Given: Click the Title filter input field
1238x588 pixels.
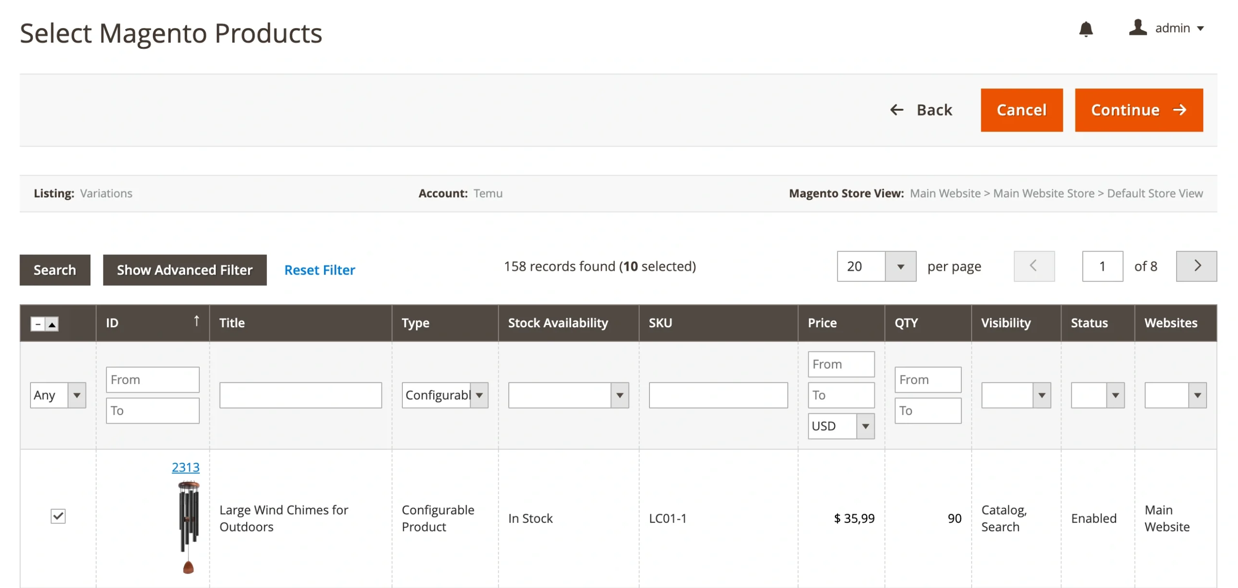Looking at the screenshot, I should click(x=300, y=396).
